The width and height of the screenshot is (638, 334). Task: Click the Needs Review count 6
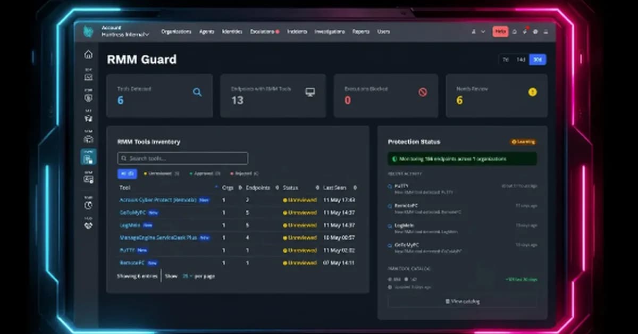tap(459, 101)
